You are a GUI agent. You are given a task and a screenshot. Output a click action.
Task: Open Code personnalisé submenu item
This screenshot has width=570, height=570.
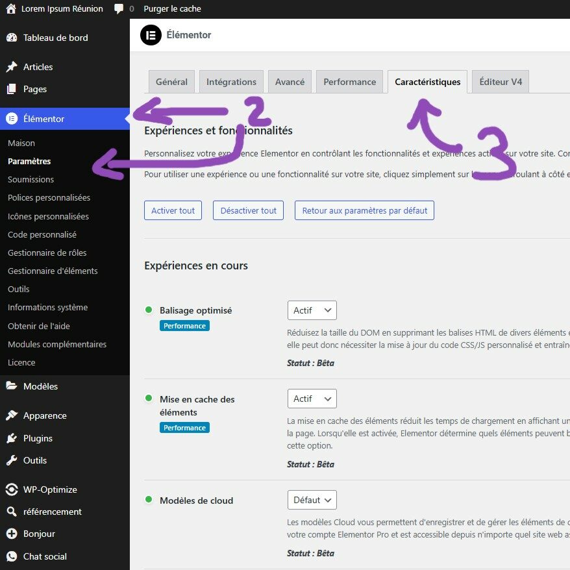point(42,234)
